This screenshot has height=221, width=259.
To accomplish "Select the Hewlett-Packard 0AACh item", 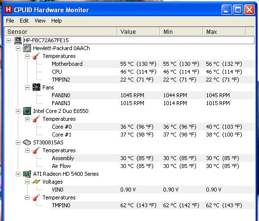I will point(62,48).
